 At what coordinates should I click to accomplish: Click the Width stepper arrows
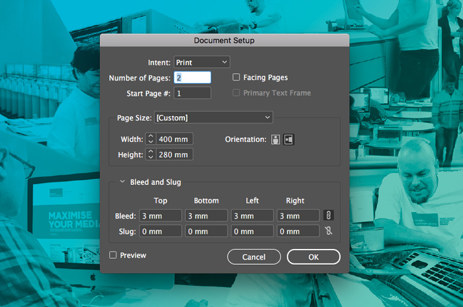coord(151,139)
